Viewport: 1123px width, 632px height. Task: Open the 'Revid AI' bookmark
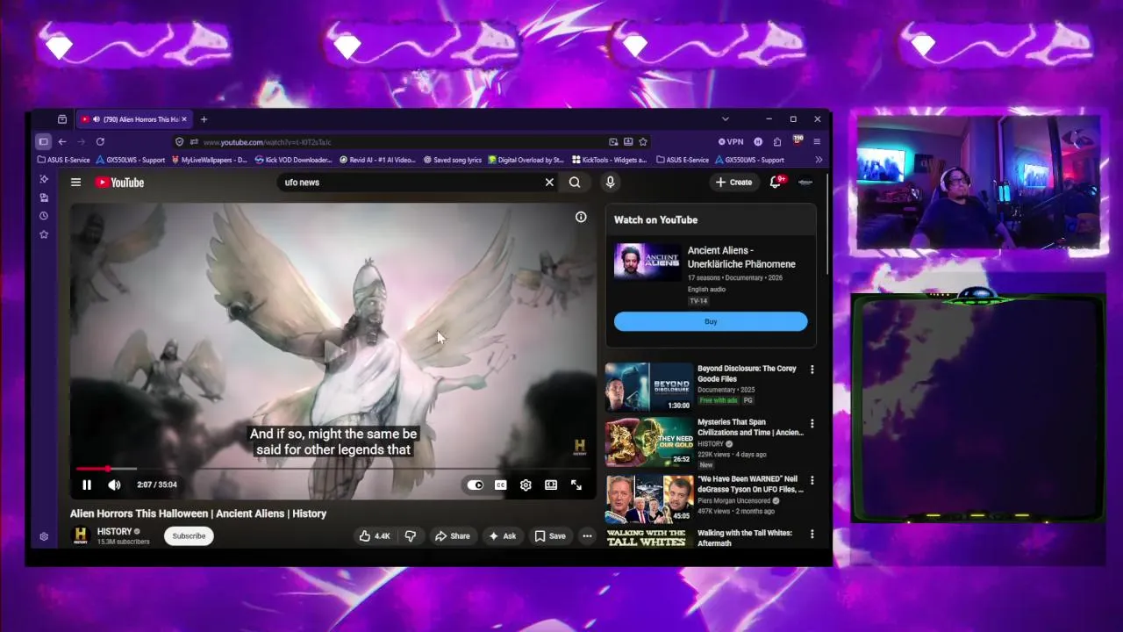[377, 160]
